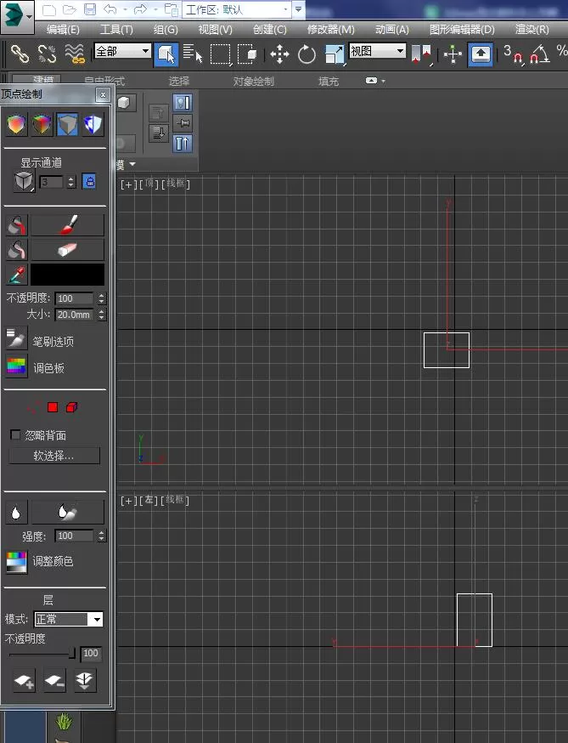Select the Bind to Space Warp tool
Screen dimensions: 568x743
(75, 54)
